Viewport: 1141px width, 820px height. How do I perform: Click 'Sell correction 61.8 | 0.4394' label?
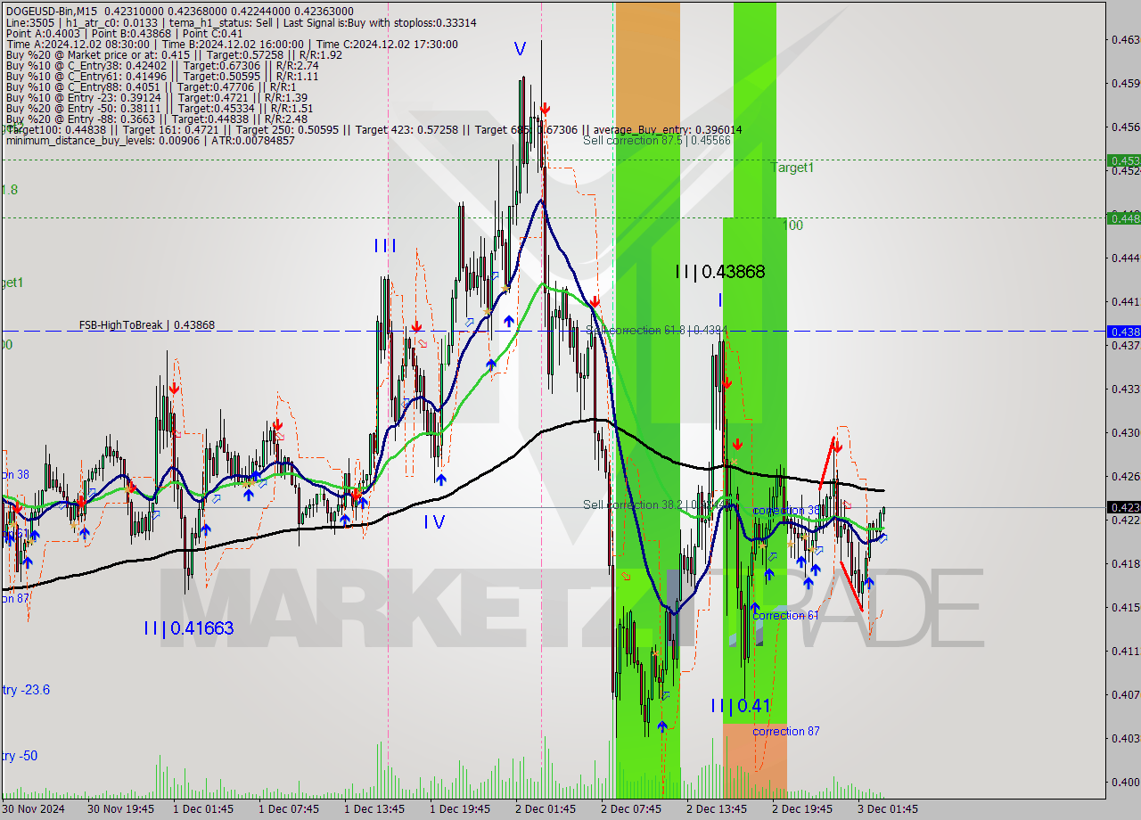click(x=657, y=331)
